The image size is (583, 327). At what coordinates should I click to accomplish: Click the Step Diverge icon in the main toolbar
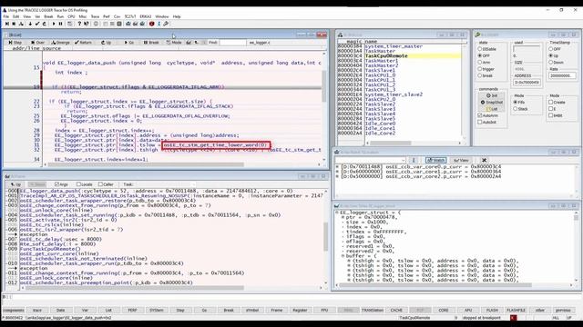[x=21, y=24]
